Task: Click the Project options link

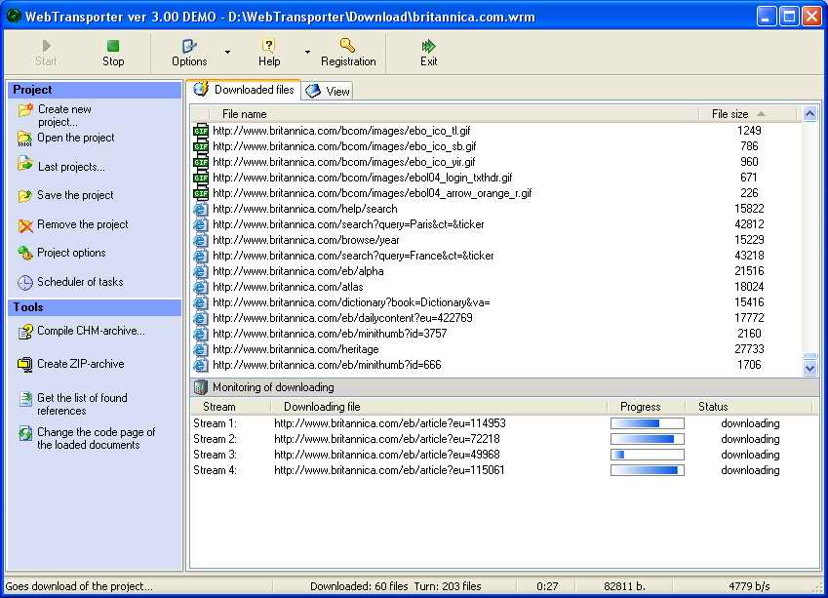Action: pyautogui.click(x=71, y=253)
